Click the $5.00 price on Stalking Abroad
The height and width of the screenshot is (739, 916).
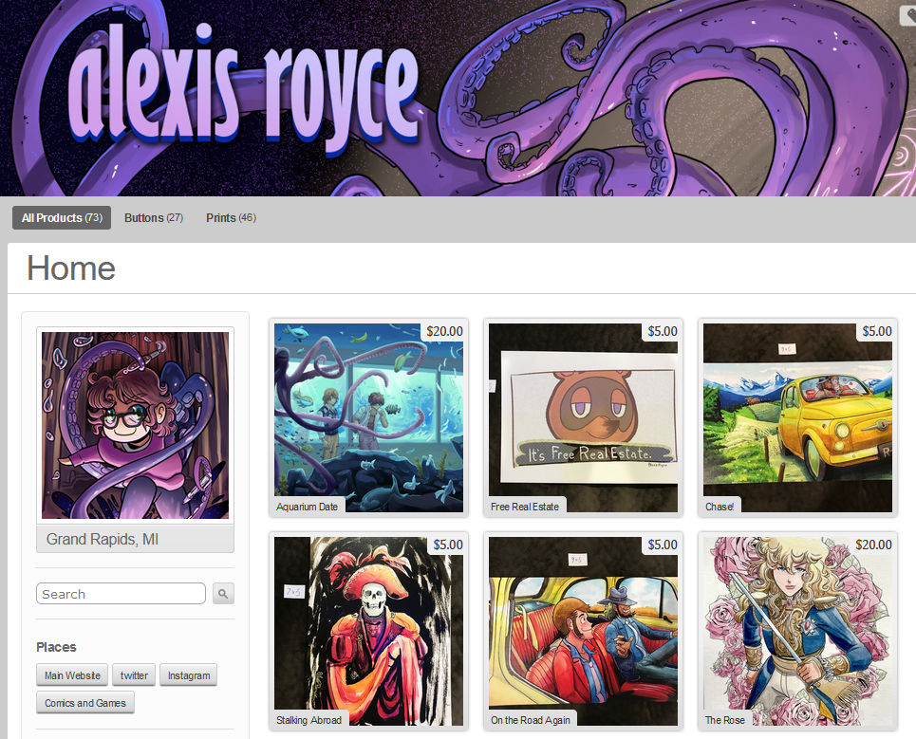click(447, 545)
